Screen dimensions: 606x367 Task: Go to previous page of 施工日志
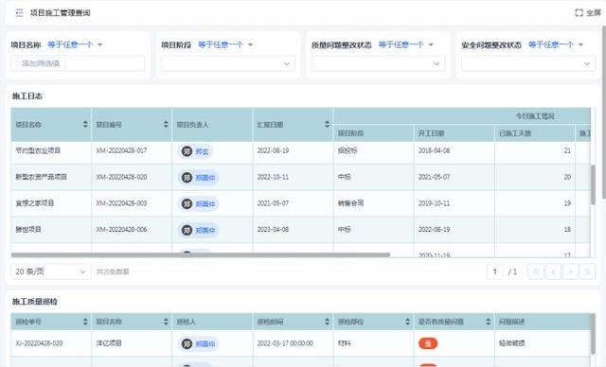tap(553, 271)
